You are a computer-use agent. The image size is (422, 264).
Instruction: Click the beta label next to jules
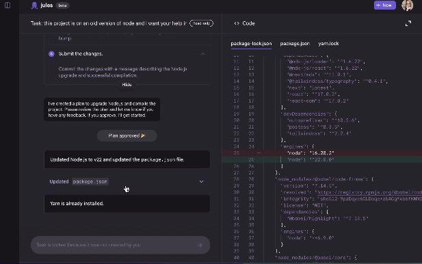[62, 5]
